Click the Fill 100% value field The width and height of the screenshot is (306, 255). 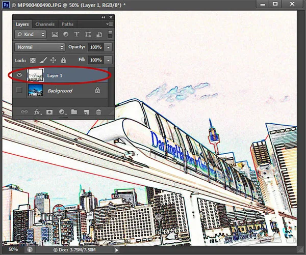click(x=96, y=60)
